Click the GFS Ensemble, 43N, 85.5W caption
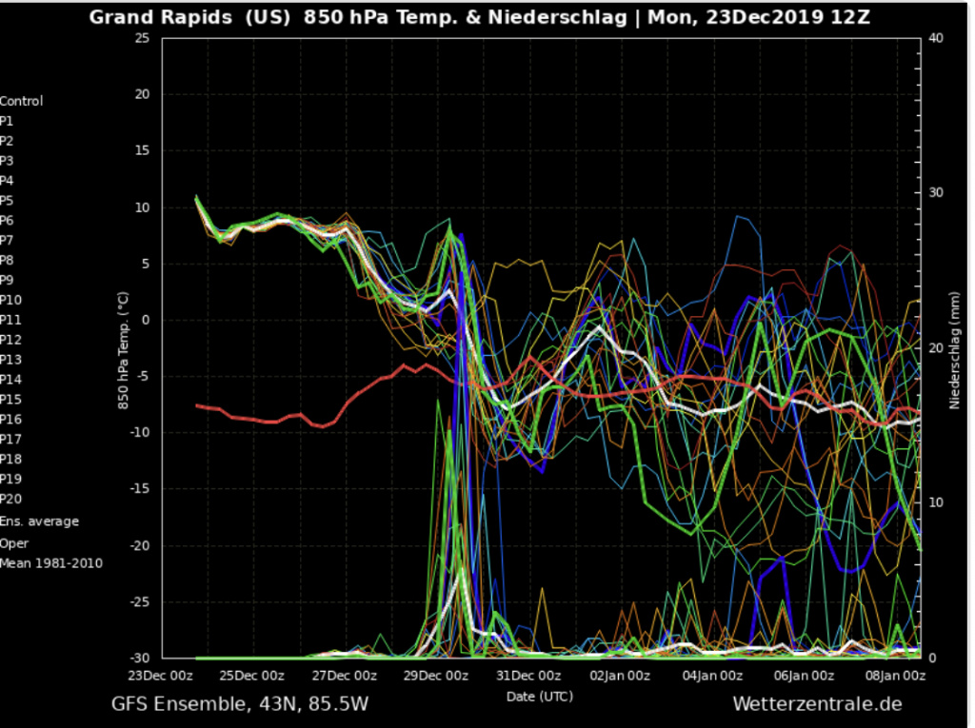This screenshot has width=975, height=728. click(240, 704)
